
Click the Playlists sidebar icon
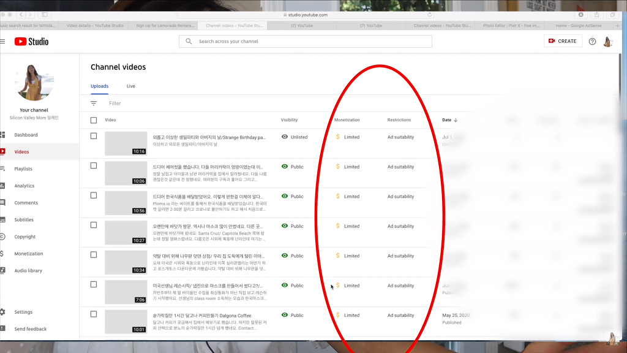[3, 169]
